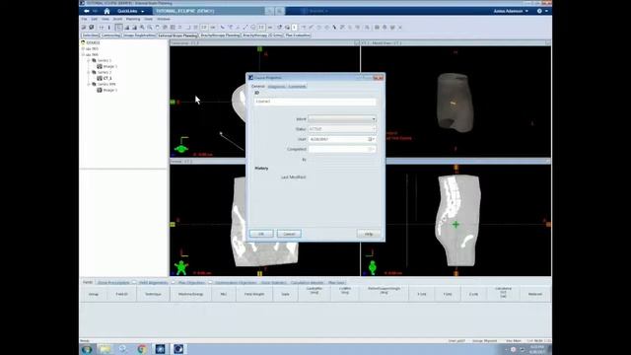Open the QuickLinks dropdown
The height and width of the screenshot is (355, 631).
tap(131, 11)
